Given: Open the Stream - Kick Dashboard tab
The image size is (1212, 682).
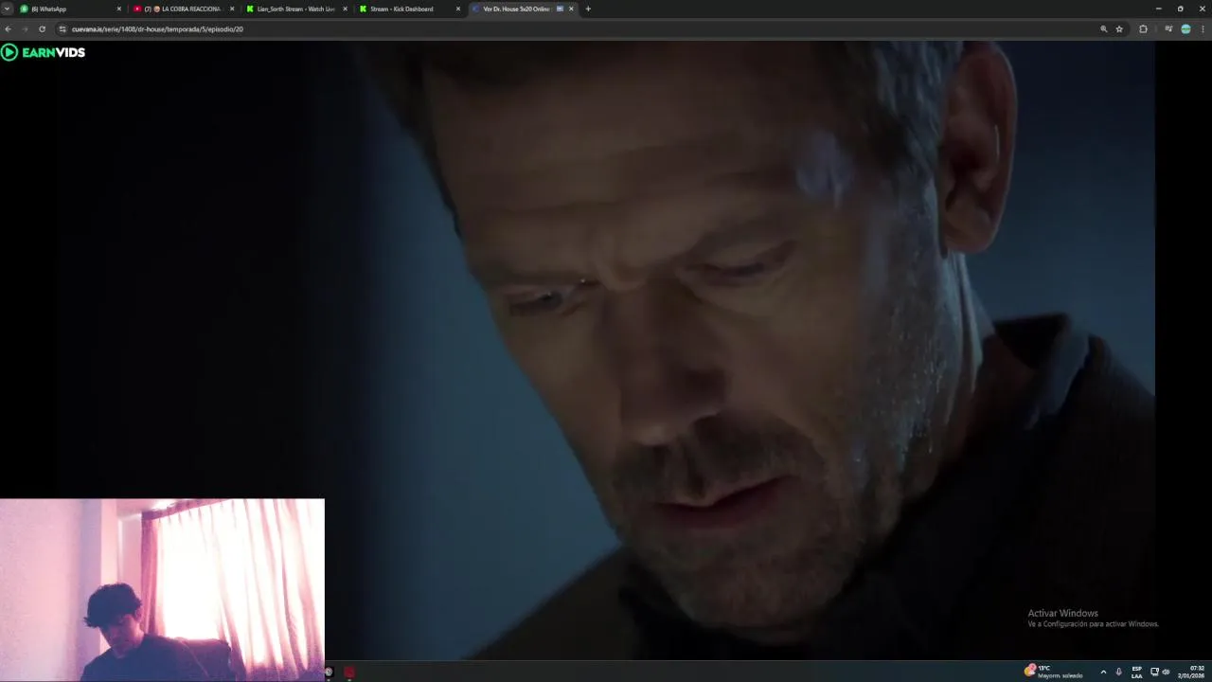Looking at the screenshot, I should tap(409, 9).
